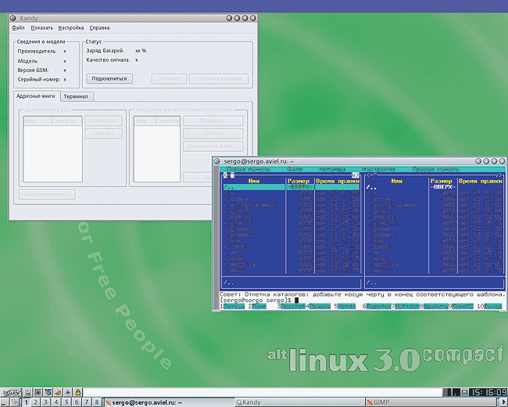The image size is (508, 407).
Task: Click the taskbar clock showing 15:16:09
Action: [x=488, y=392]
